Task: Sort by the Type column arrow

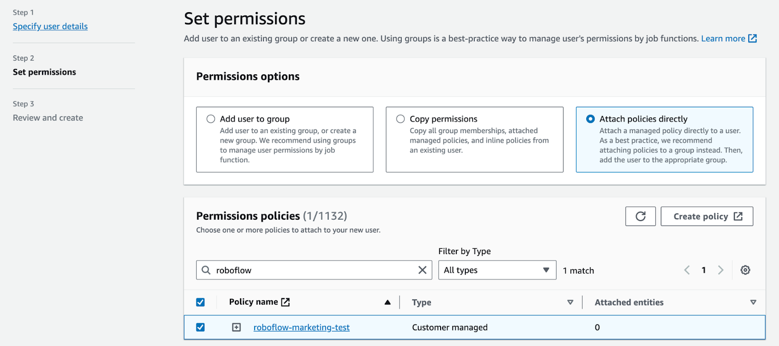Action: [x=570, y=302]
